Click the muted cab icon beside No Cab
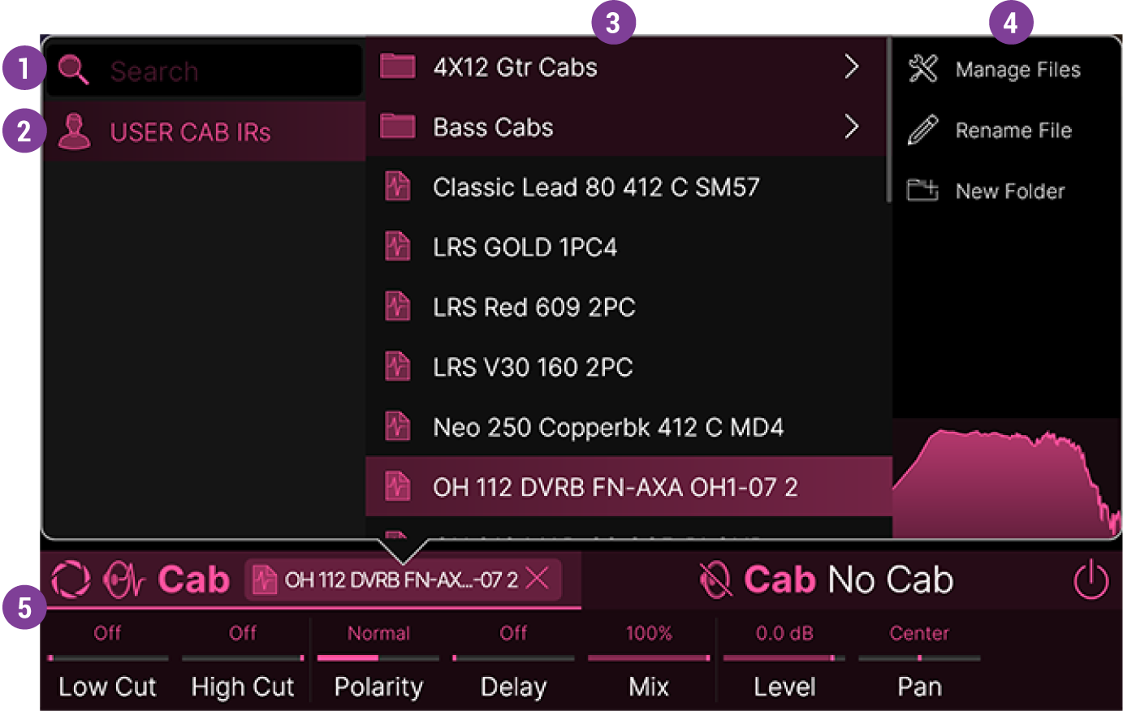Viewport: 1123px width, 711px height. pyautogui.click(x=717, y=580)
